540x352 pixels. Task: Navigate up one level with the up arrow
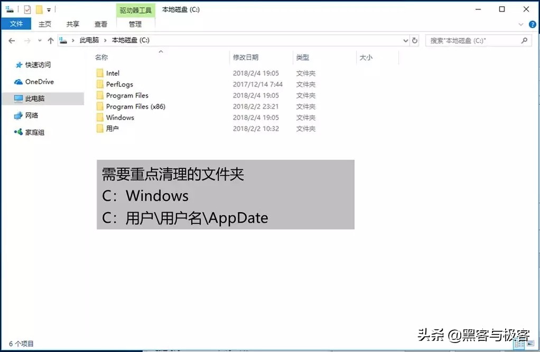pos(51,40)
